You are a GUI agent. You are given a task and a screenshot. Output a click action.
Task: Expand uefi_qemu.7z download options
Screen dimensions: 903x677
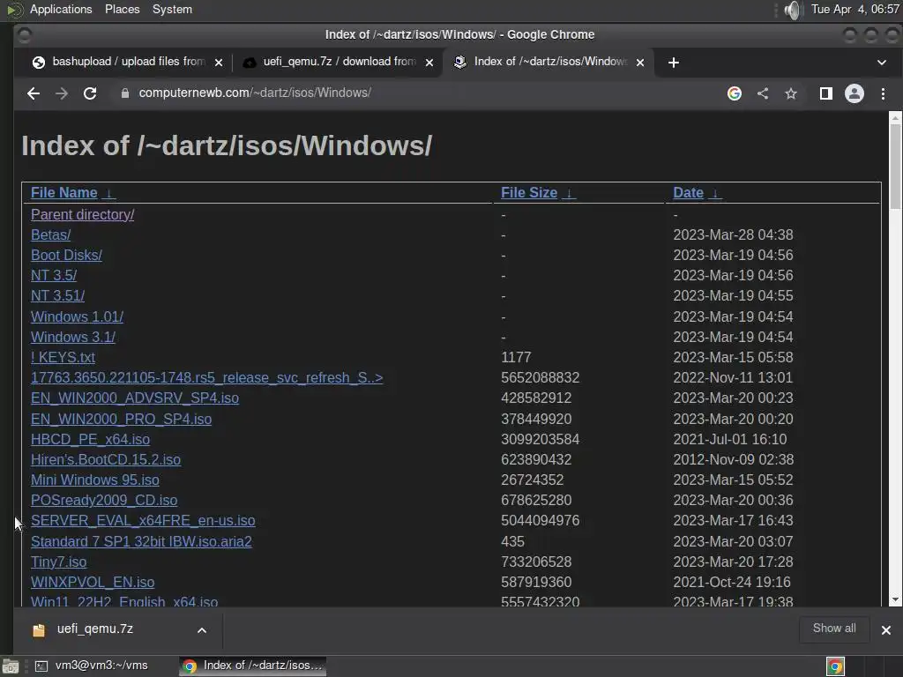pos(202,630)
